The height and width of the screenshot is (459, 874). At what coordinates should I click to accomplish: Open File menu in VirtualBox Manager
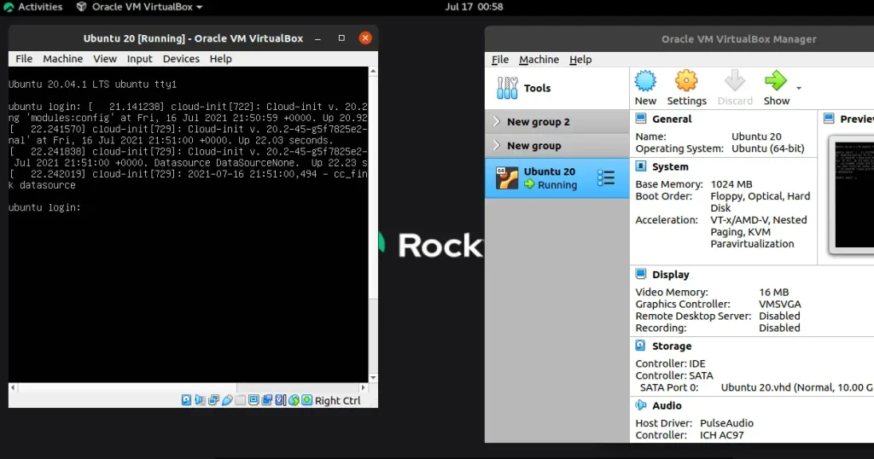coord(500,59)
